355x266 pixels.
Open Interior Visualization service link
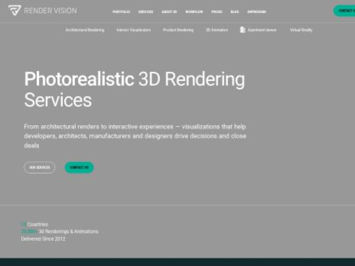pos(134,30)
